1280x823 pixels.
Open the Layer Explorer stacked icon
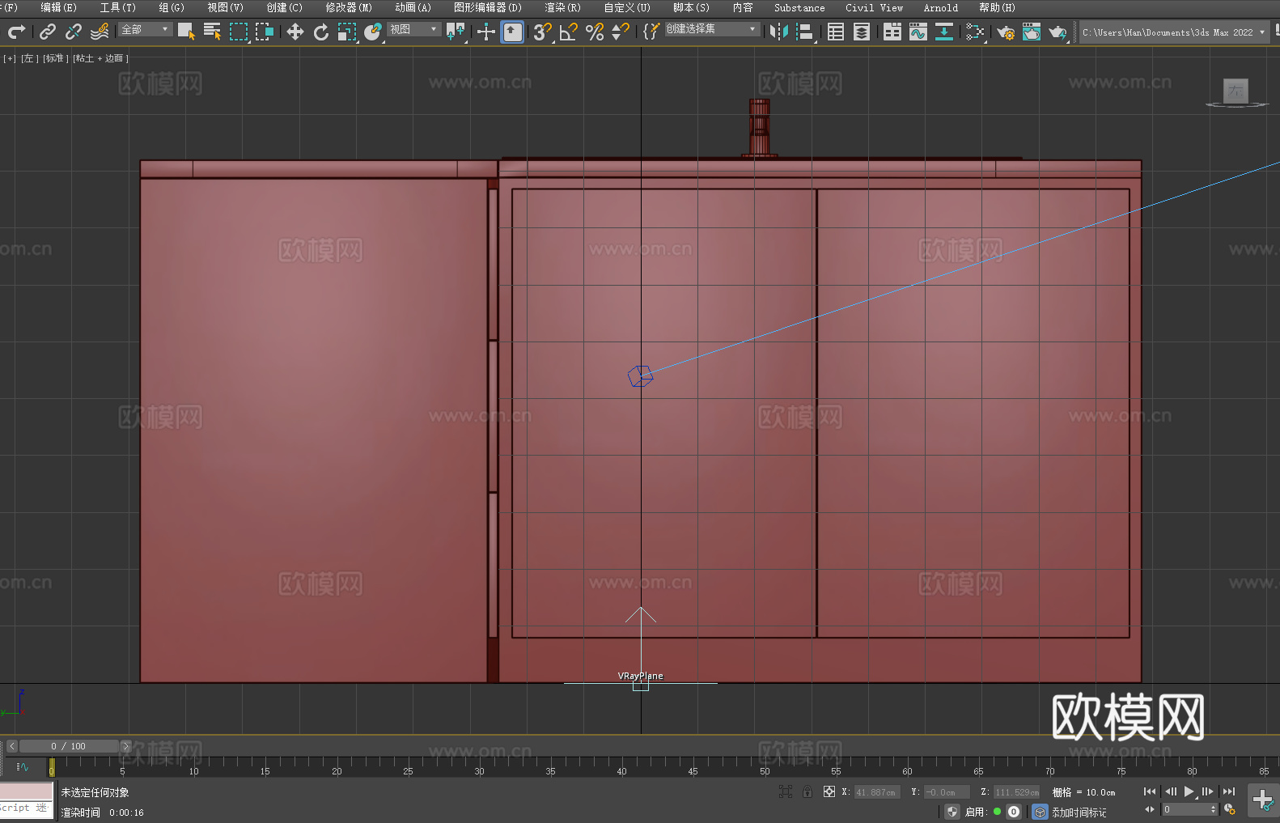[x=862, y=32]
